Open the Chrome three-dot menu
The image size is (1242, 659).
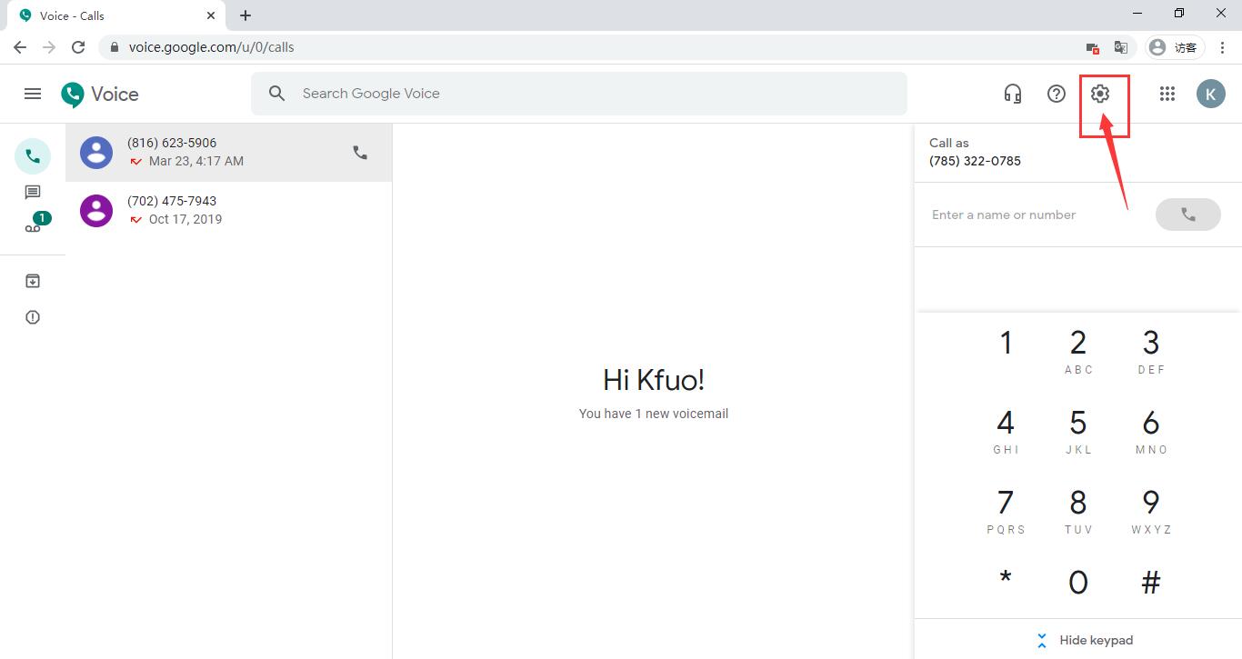pyautogui.click(x=1223, y=47)
